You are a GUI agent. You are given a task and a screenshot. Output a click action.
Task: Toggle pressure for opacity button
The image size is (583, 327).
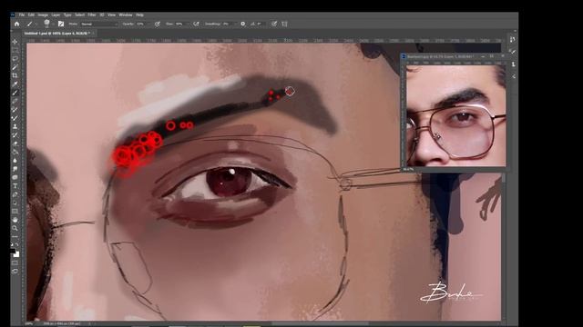(158, 24)
